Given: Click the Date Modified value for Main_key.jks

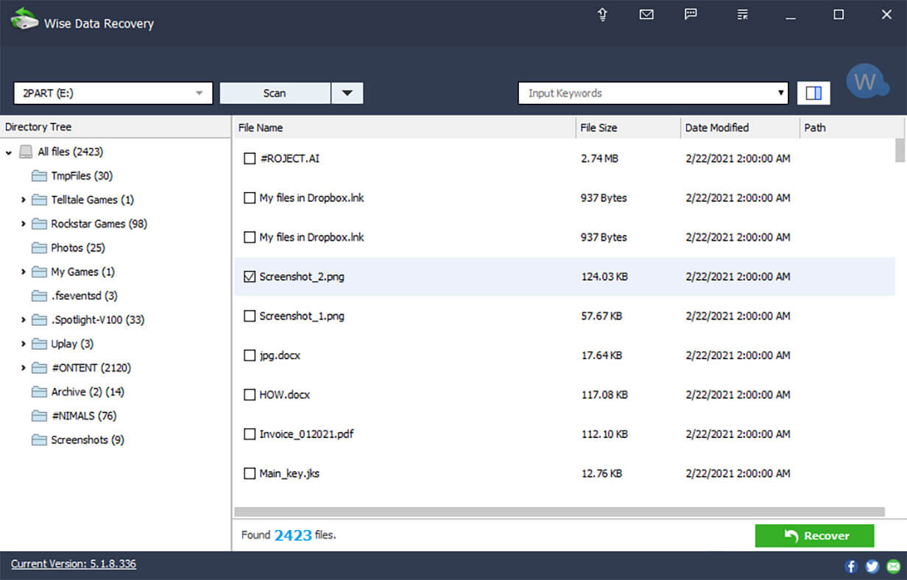Looking at the screenshot, I should point(738,473).
